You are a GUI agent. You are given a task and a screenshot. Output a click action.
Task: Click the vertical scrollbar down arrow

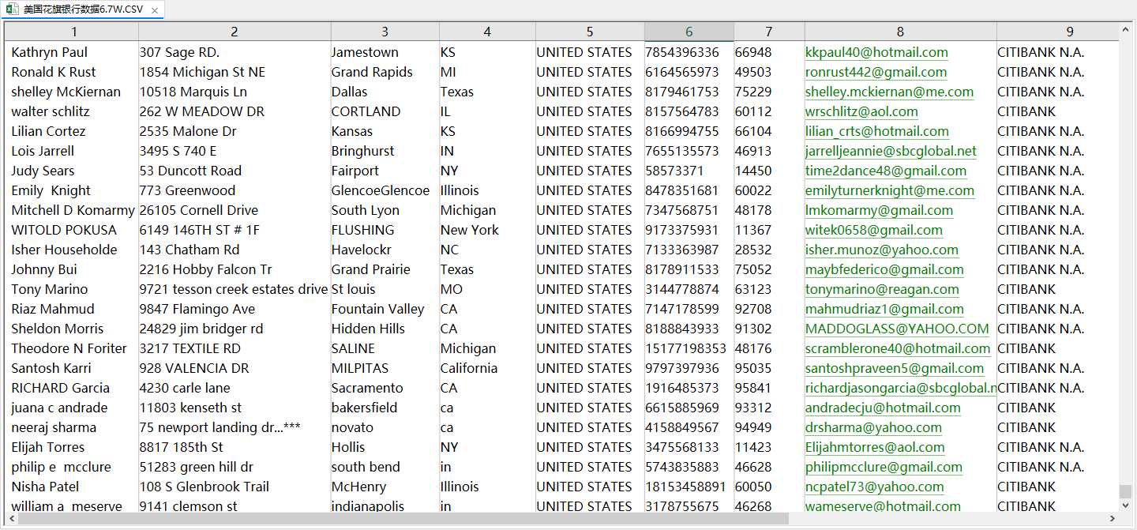1126,506
